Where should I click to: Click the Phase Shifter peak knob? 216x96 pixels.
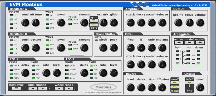click(114, 48)
